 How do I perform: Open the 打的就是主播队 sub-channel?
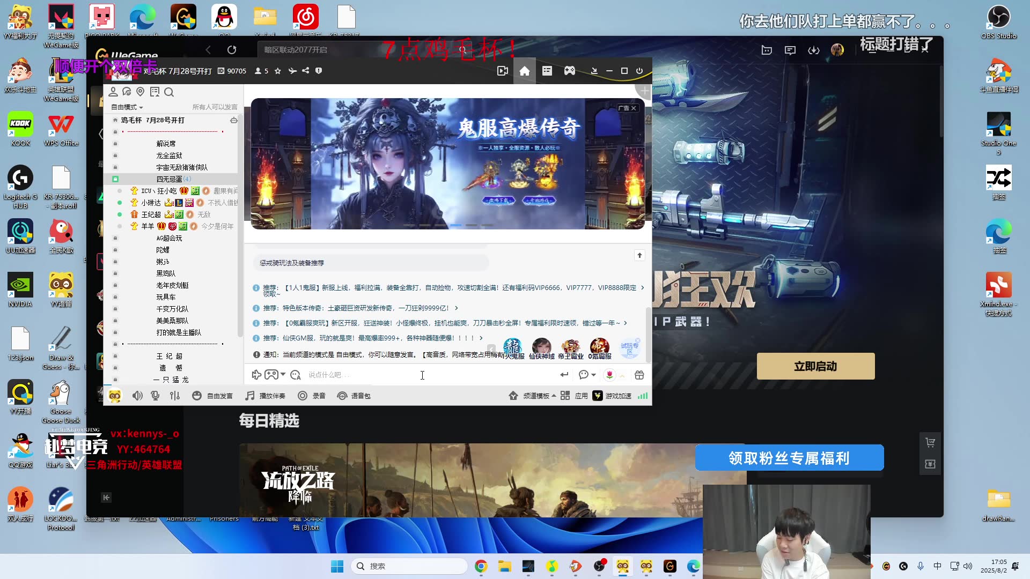[x=179, y=332]
